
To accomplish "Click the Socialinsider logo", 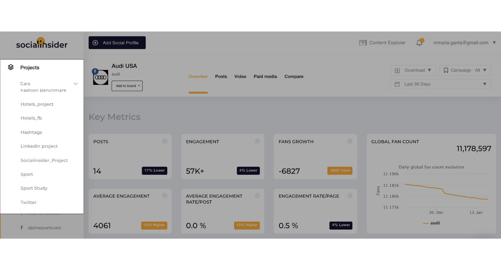I will (x=42, y=43).
